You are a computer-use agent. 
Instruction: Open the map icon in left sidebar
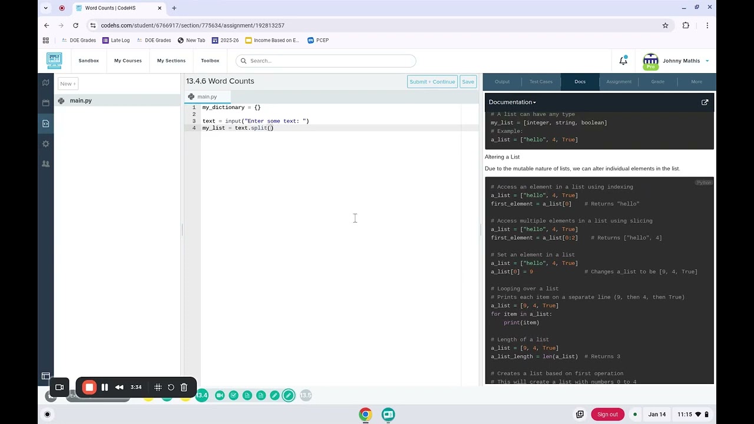pyautogui.click(x=46, y=83)
